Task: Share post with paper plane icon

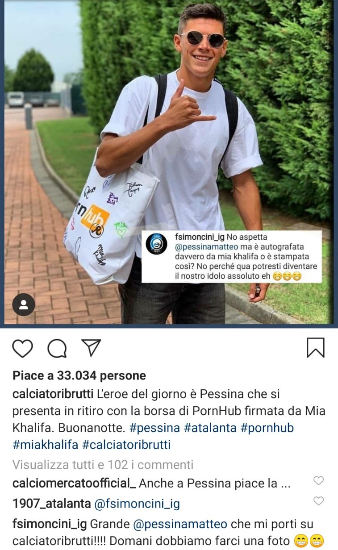Action: pyautogui.click(x=92, y=348)
